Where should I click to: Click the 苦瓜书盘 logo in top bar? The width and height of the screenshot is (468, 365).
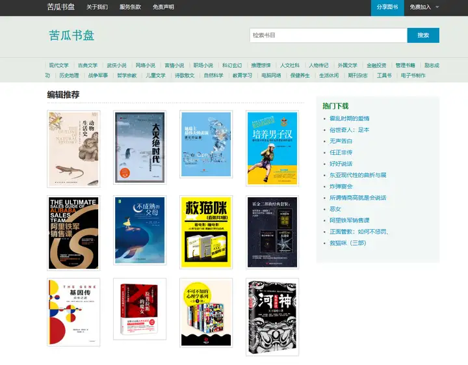click(61, 7)
